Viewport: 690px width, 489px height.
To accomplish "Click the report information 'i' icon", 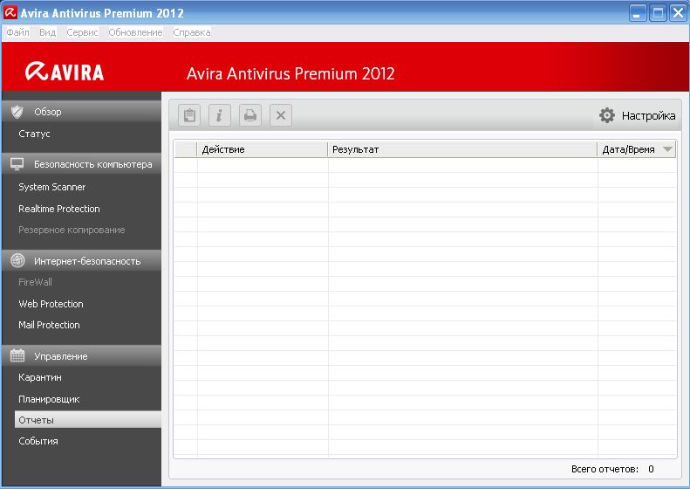I will pyautogui.click(x=220, y=115).
